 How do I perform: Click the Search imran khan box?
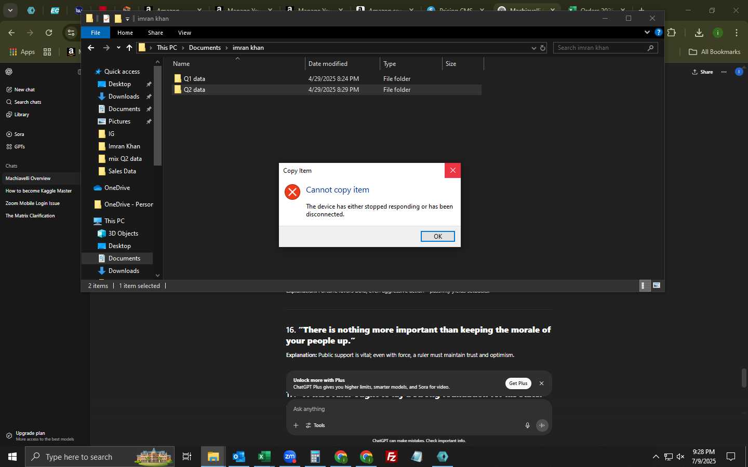(601, 48)
